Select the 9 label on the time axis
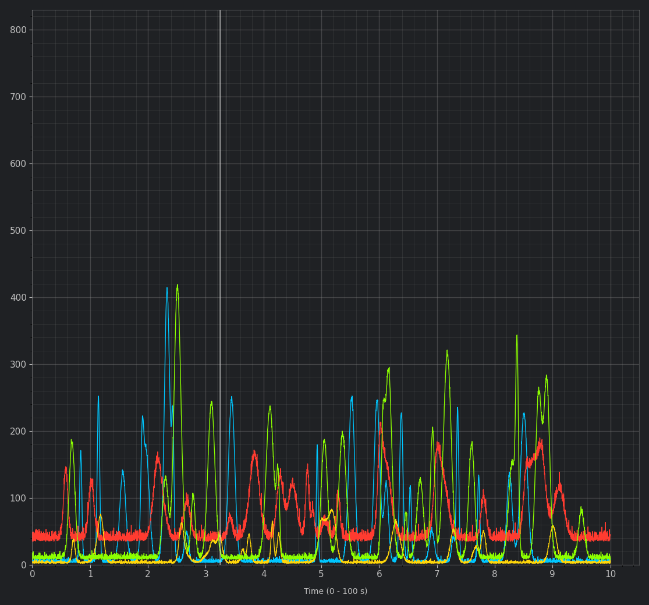The width and height of the screenshot is (649, 605). [x=552, y=574]
